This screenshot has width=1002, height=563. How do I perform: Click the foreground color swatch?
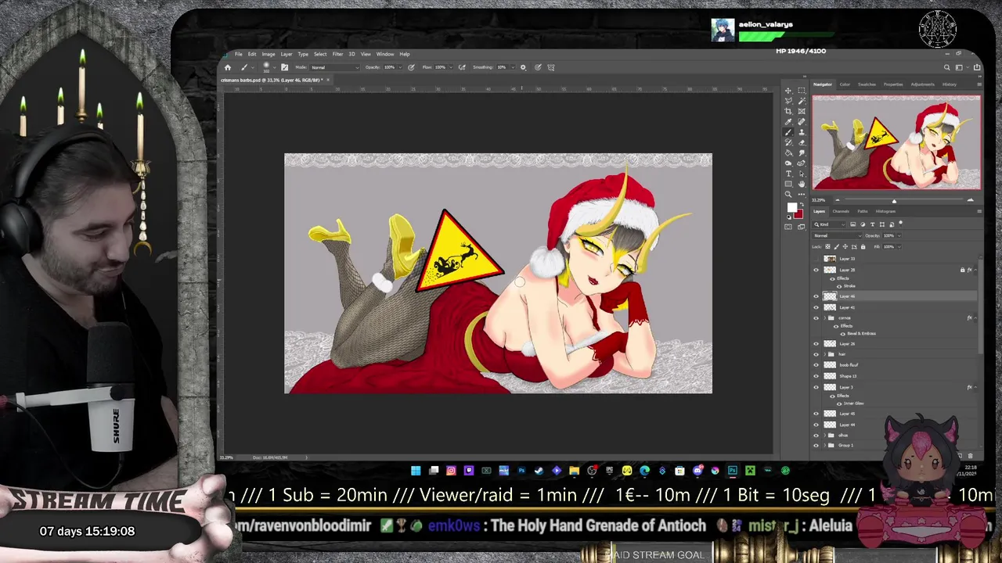(x=792, y=207)
